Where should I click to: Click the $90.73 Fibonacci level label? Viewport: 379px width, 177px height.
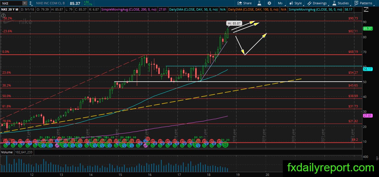(x=353, y=18)
